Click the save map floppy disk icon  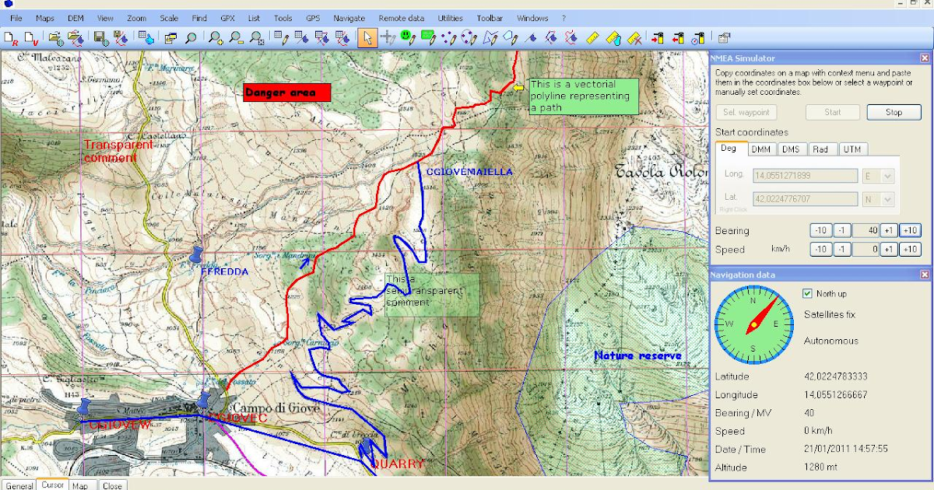(x=100, y=37)
